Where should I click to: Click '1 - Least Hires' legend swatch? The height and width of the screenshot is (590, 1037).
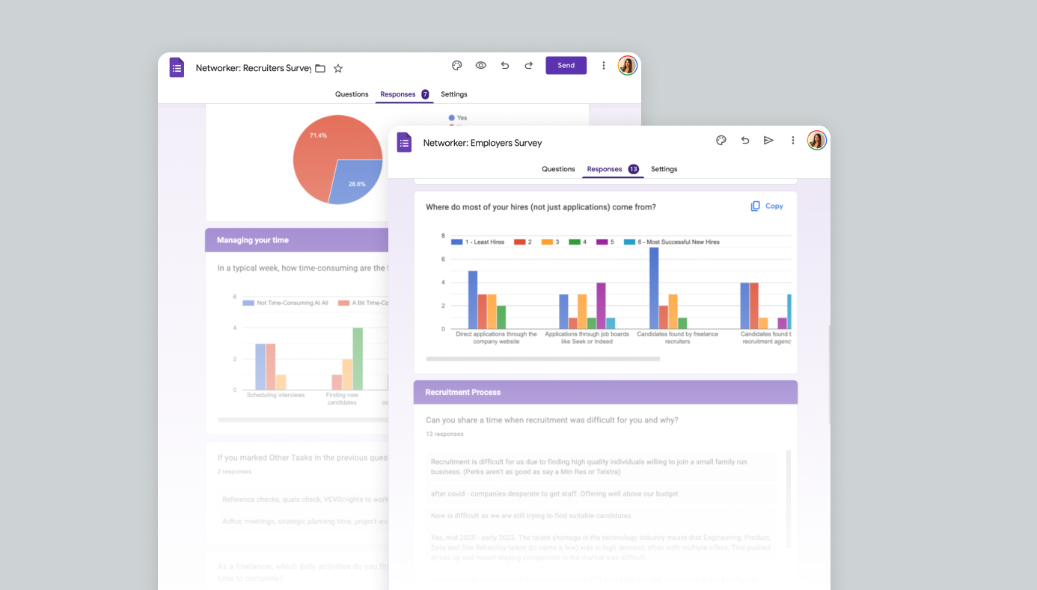(456, 242)
